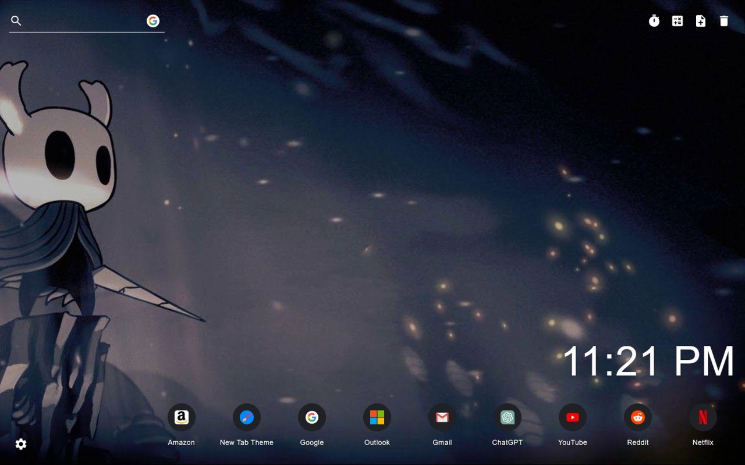Click the Google search engine logo in search bar

[x=153, y=21]
